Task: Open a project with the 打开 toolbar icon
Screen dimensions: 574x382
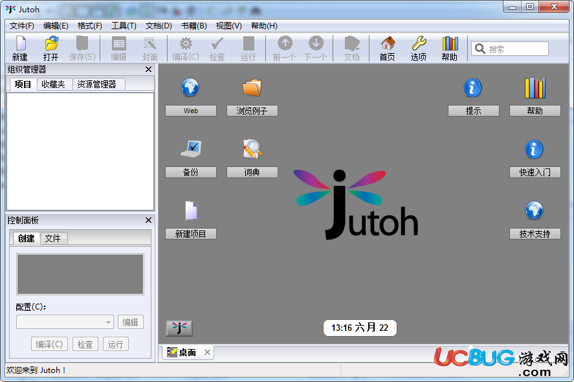Action: (x=51, y=43)
